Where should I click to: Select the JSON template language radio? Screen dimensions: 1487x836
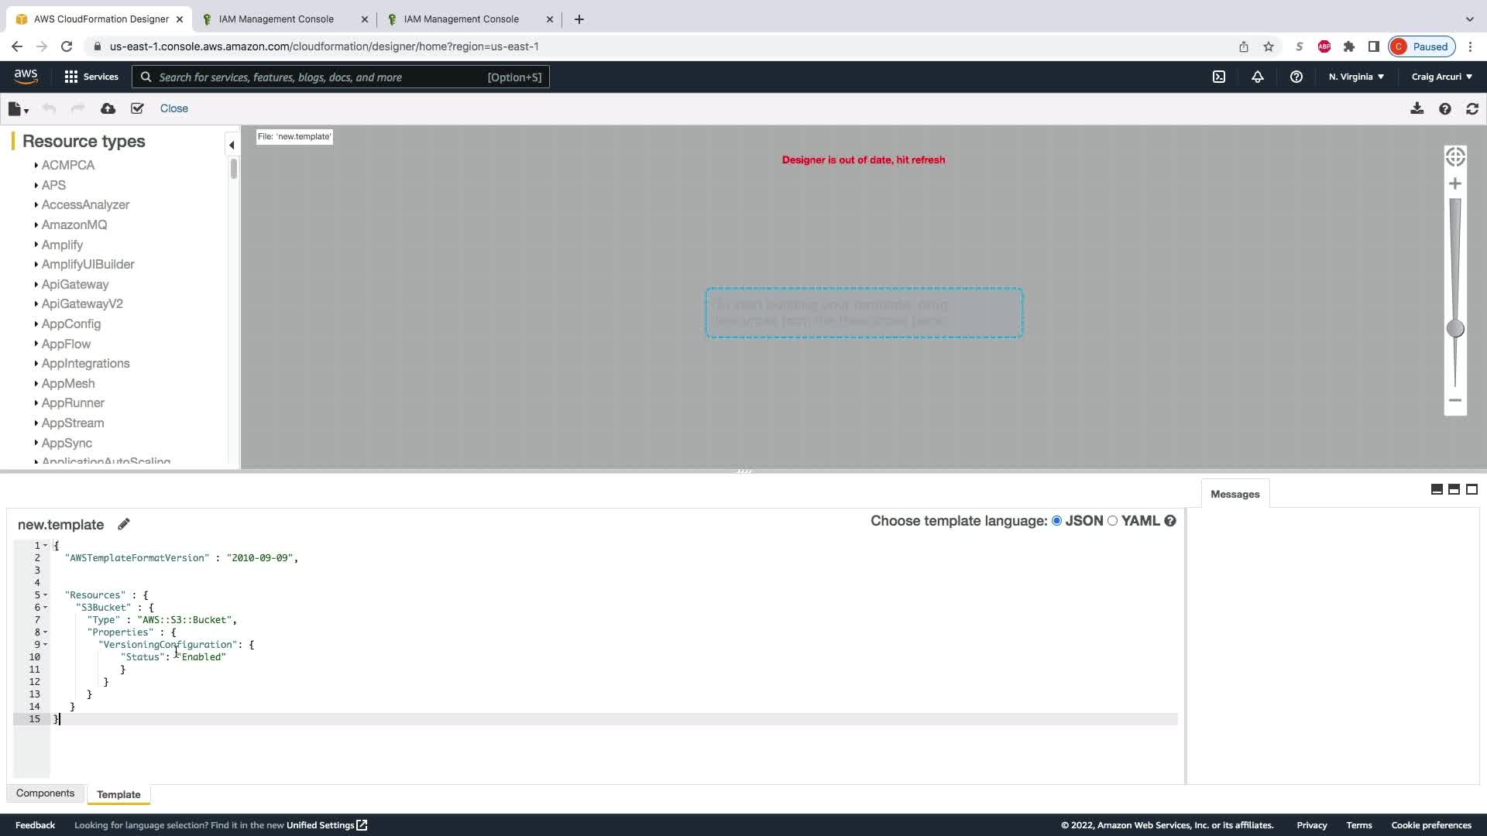pos(1056,521)
